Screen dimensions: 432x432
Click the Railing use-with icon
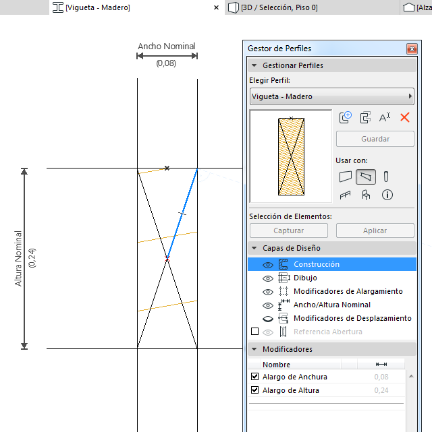coord(345,195)
